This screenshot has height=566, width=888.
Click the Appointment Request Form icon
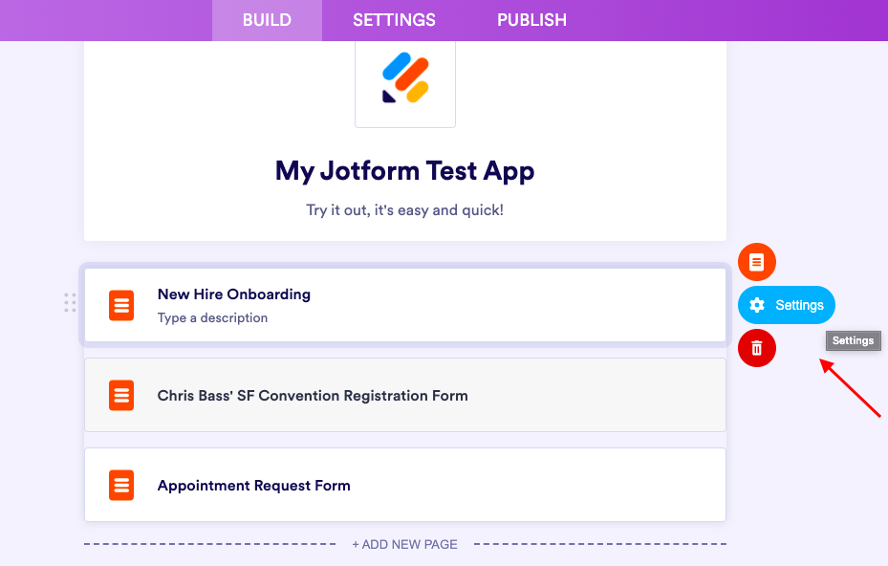pyautogui.click(x=121, y=485)
